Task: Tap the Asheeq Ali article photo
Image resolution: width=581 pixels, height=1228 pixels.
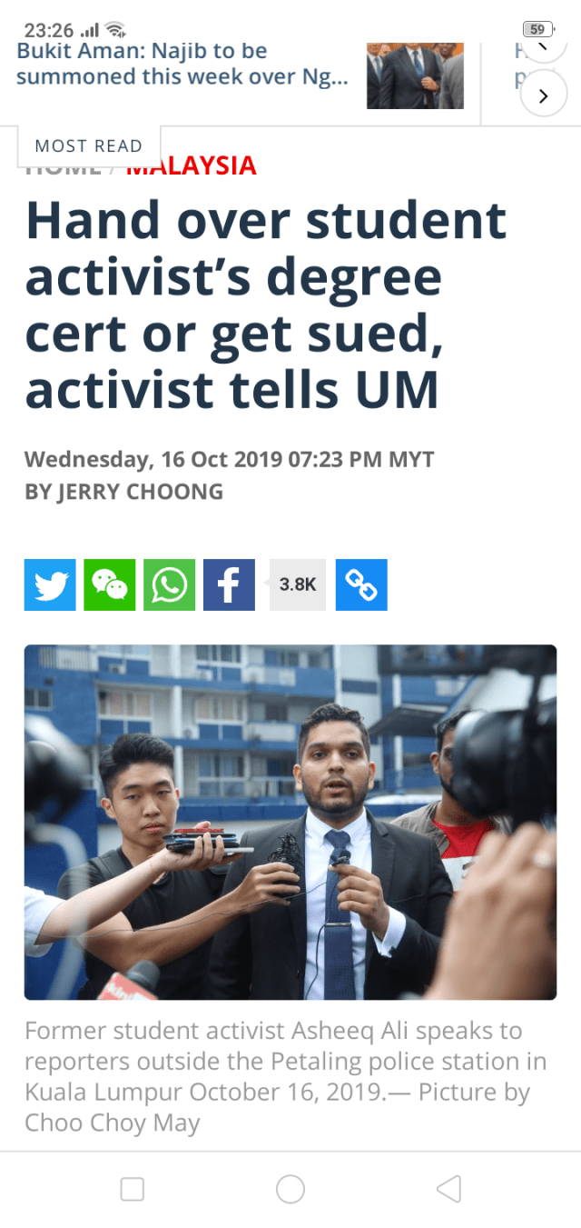Action: (290, 823)
